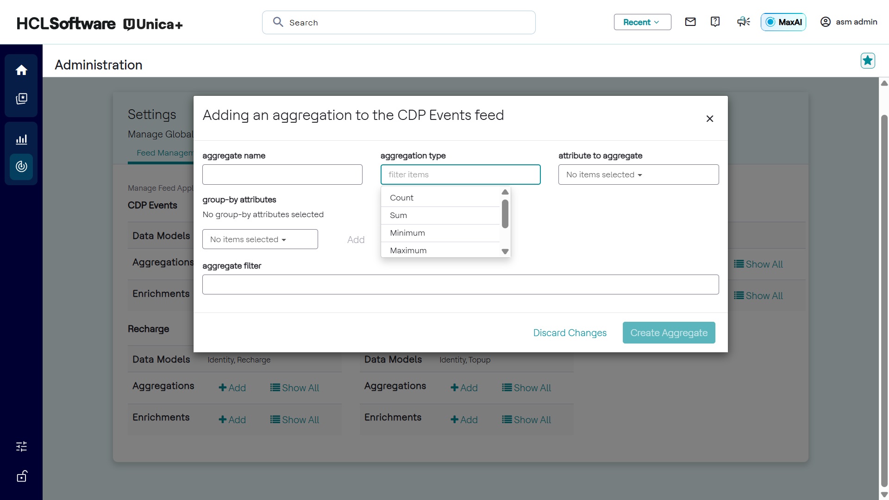Expand the Recent dropdown
The height and width of the screenshot is (500, 889).
coord(642,22)
